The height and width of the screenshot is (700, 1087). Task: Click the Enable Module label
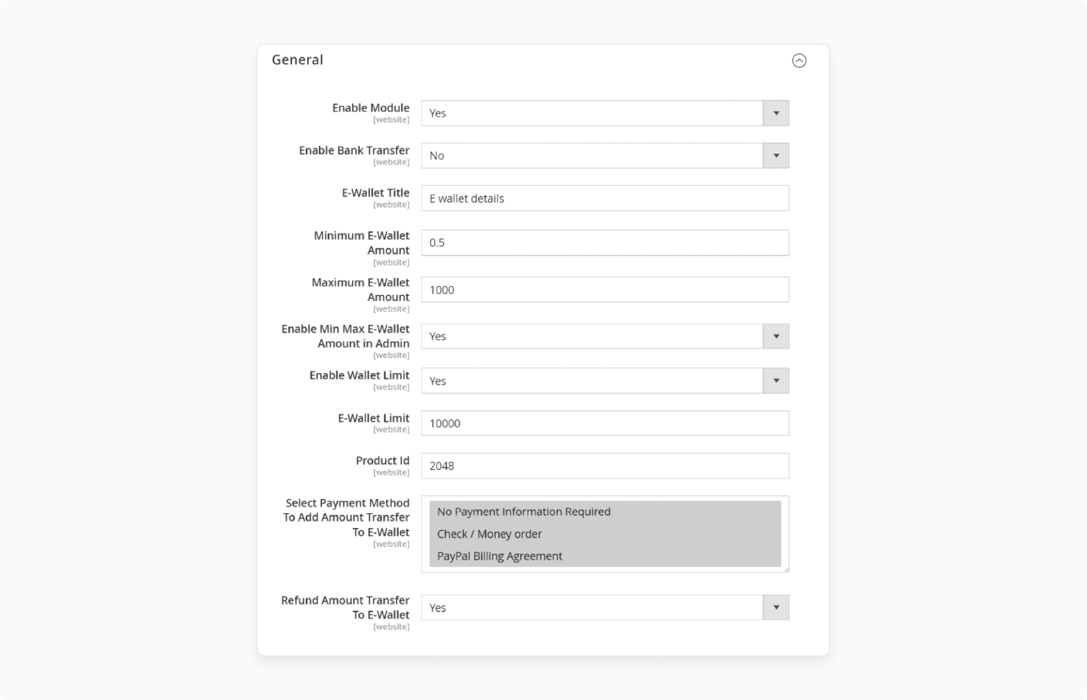pyautogui.click(x=370, y=108)
